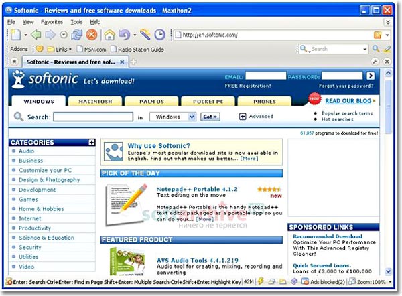The image size is (402, 296).
Task: Open the History clock icon
Action: 159,35
